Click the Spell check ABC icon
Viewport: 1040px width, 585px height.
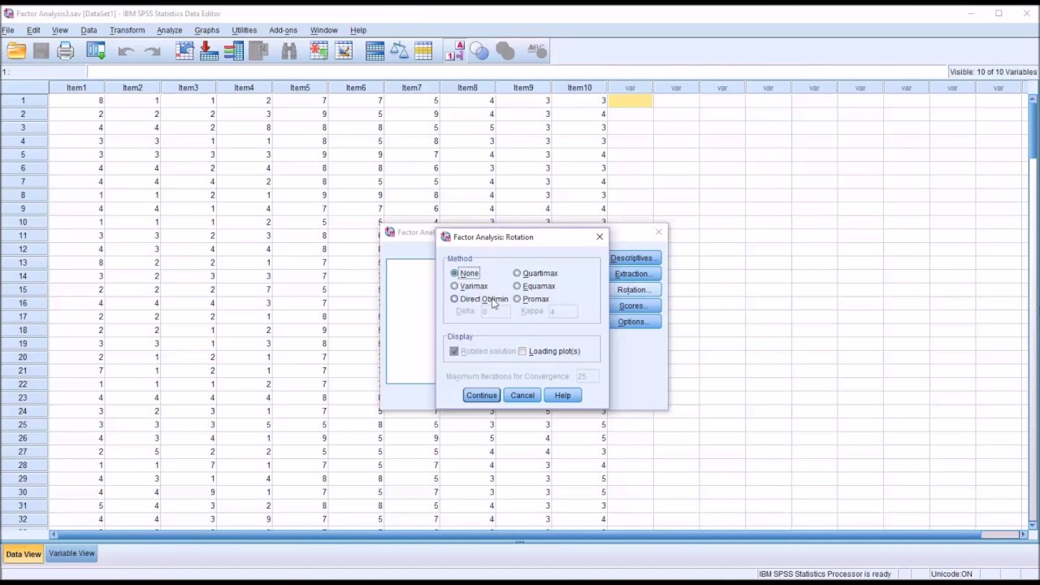pos(537,51)
